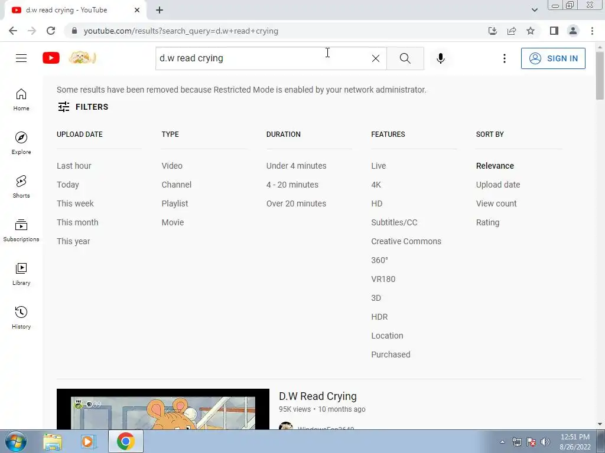
Task: Open the YouTube hamburger guide menu
Action: point(21,58)
